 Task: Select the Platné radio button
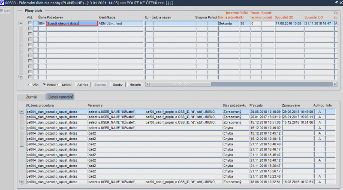pyautogui.click(x=44, y=84)
